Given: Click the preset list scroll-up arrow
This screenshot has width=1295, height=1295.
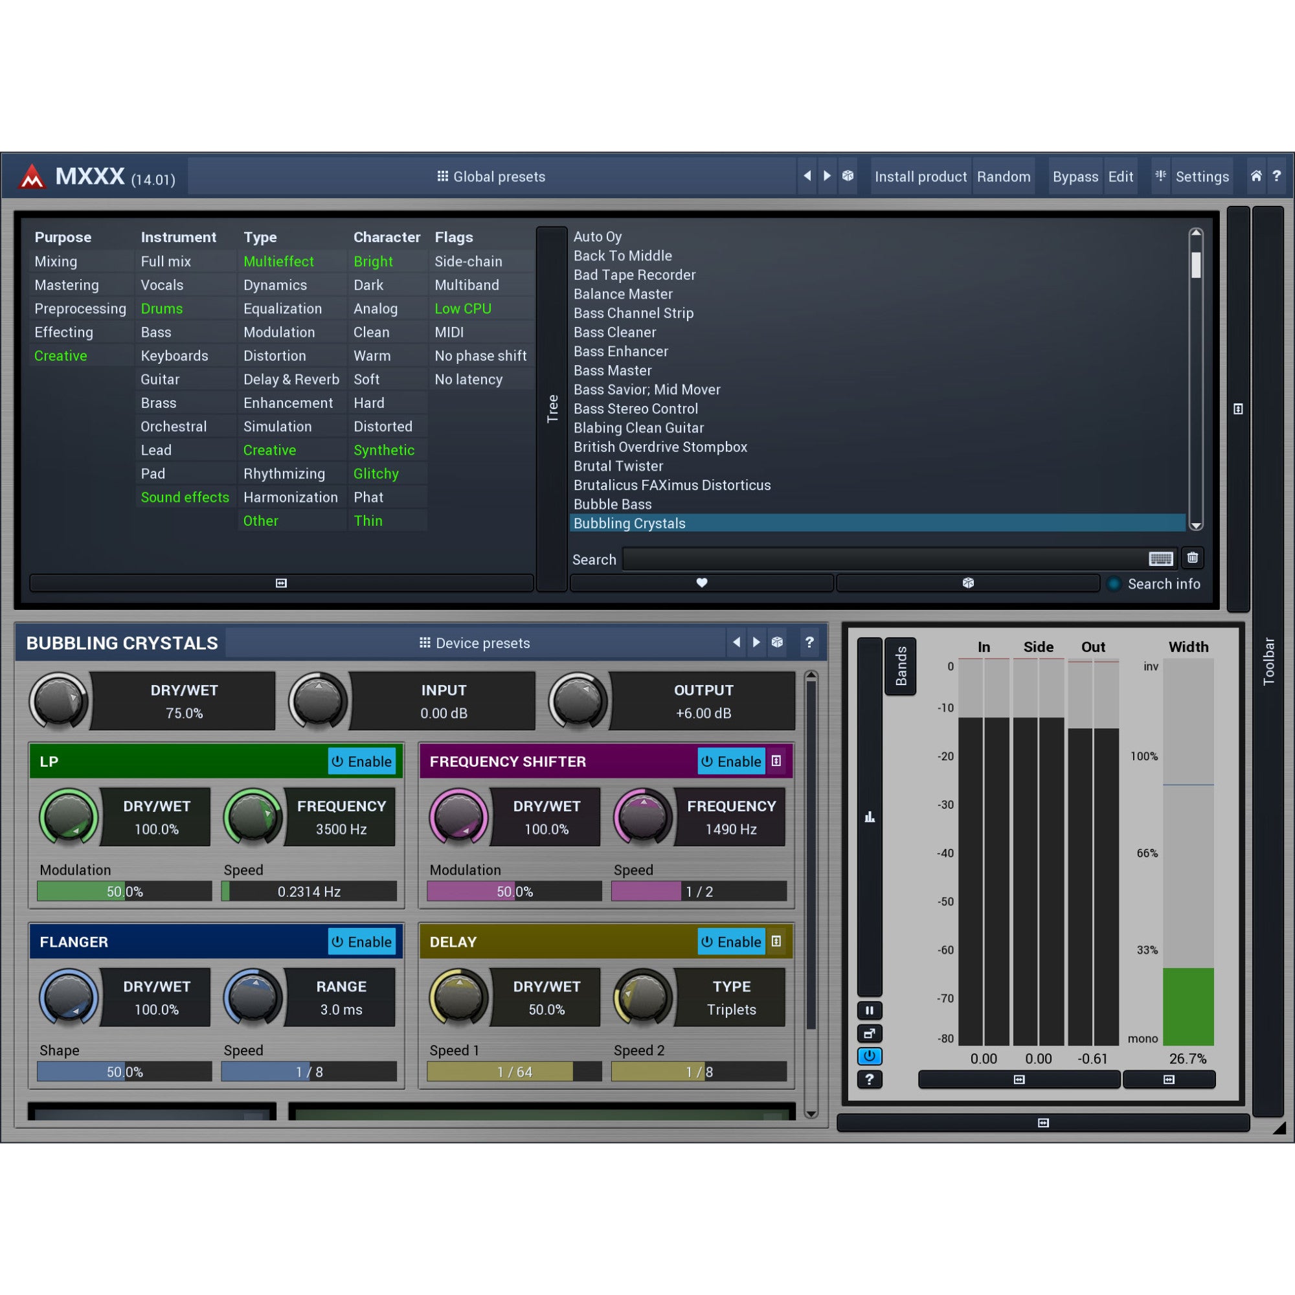Looking at the screenshot, I should (1196, 233).
